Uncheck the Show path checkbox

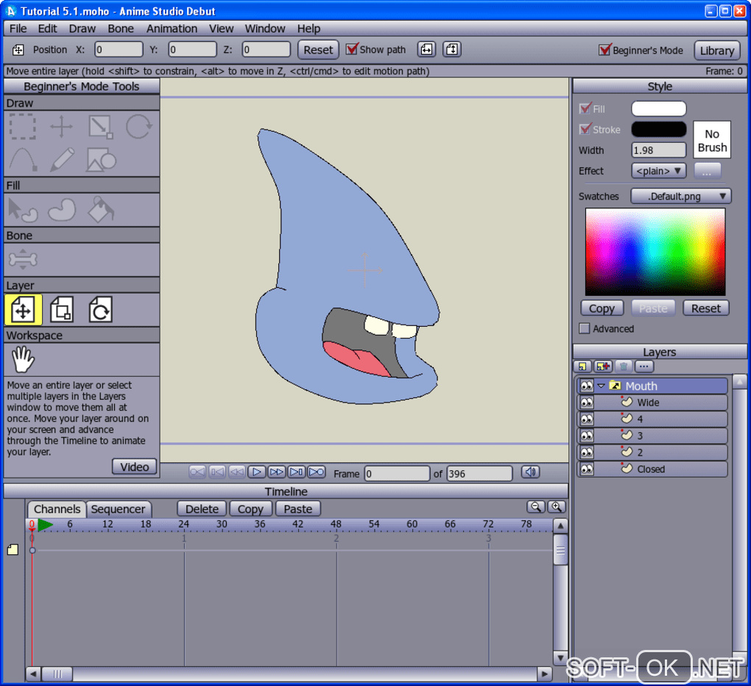tap(352, 49)
